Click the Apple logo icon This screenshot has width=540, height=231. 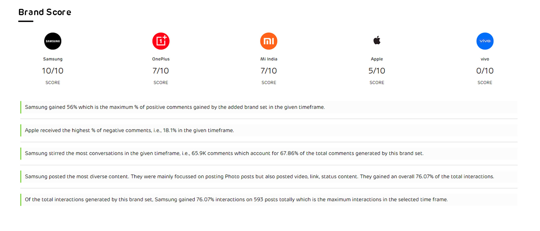click(x=377, y=41)
